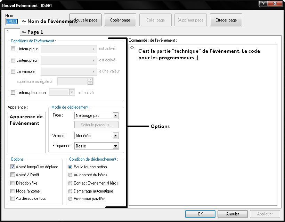
Task: Choose Processus parallèle trigger option
Action: 71,199
